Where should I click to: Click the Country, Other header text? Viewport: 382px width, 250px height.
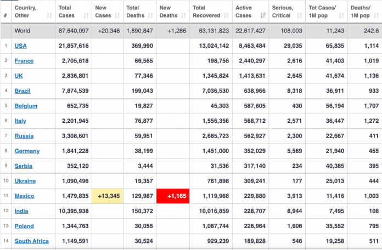click(x=26, y=12)
